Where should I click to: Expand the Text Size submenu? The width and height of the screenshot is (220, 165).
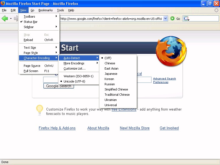(39, 48)
